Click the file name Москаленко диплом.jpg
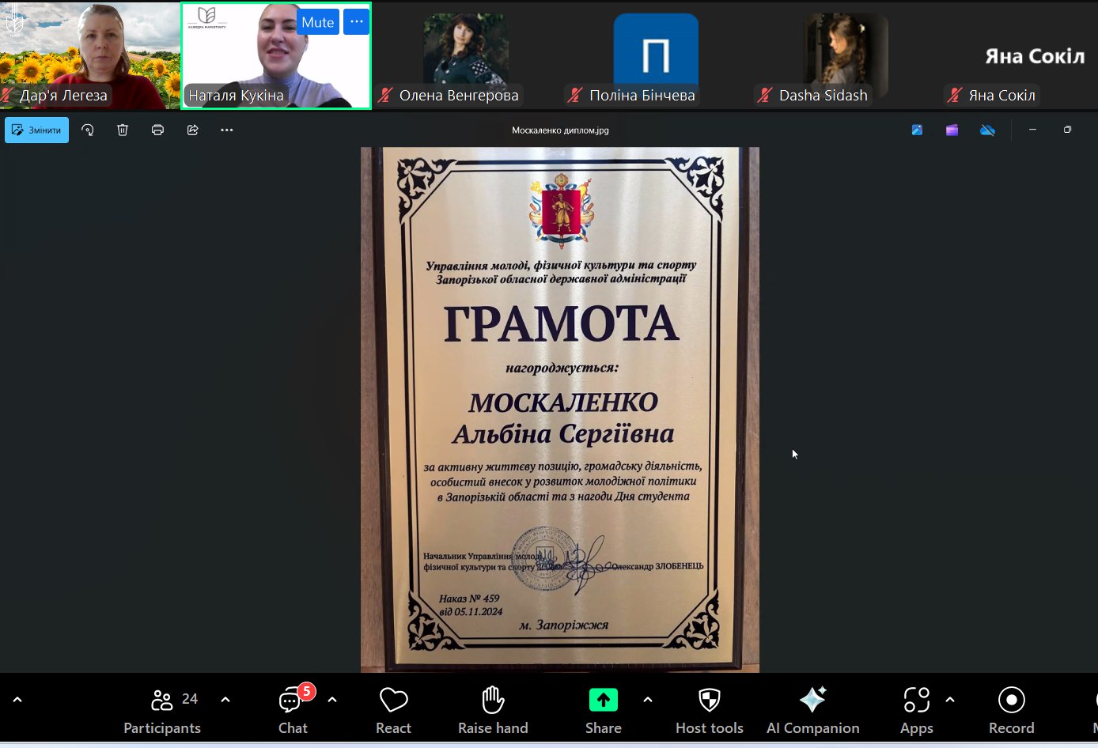Image resolution: width=1098 pixels, height=748 pixels. 560,130
